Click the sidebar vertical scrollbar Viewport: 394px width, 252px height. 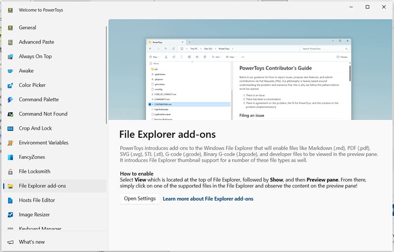[x=106, y=74]
